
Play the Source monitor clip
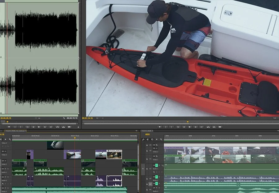coord(39,127)
